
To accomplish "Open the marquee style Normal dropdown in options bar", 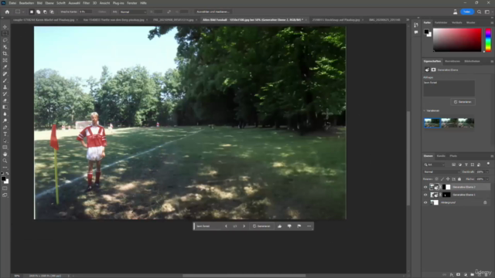I will 133,12.
